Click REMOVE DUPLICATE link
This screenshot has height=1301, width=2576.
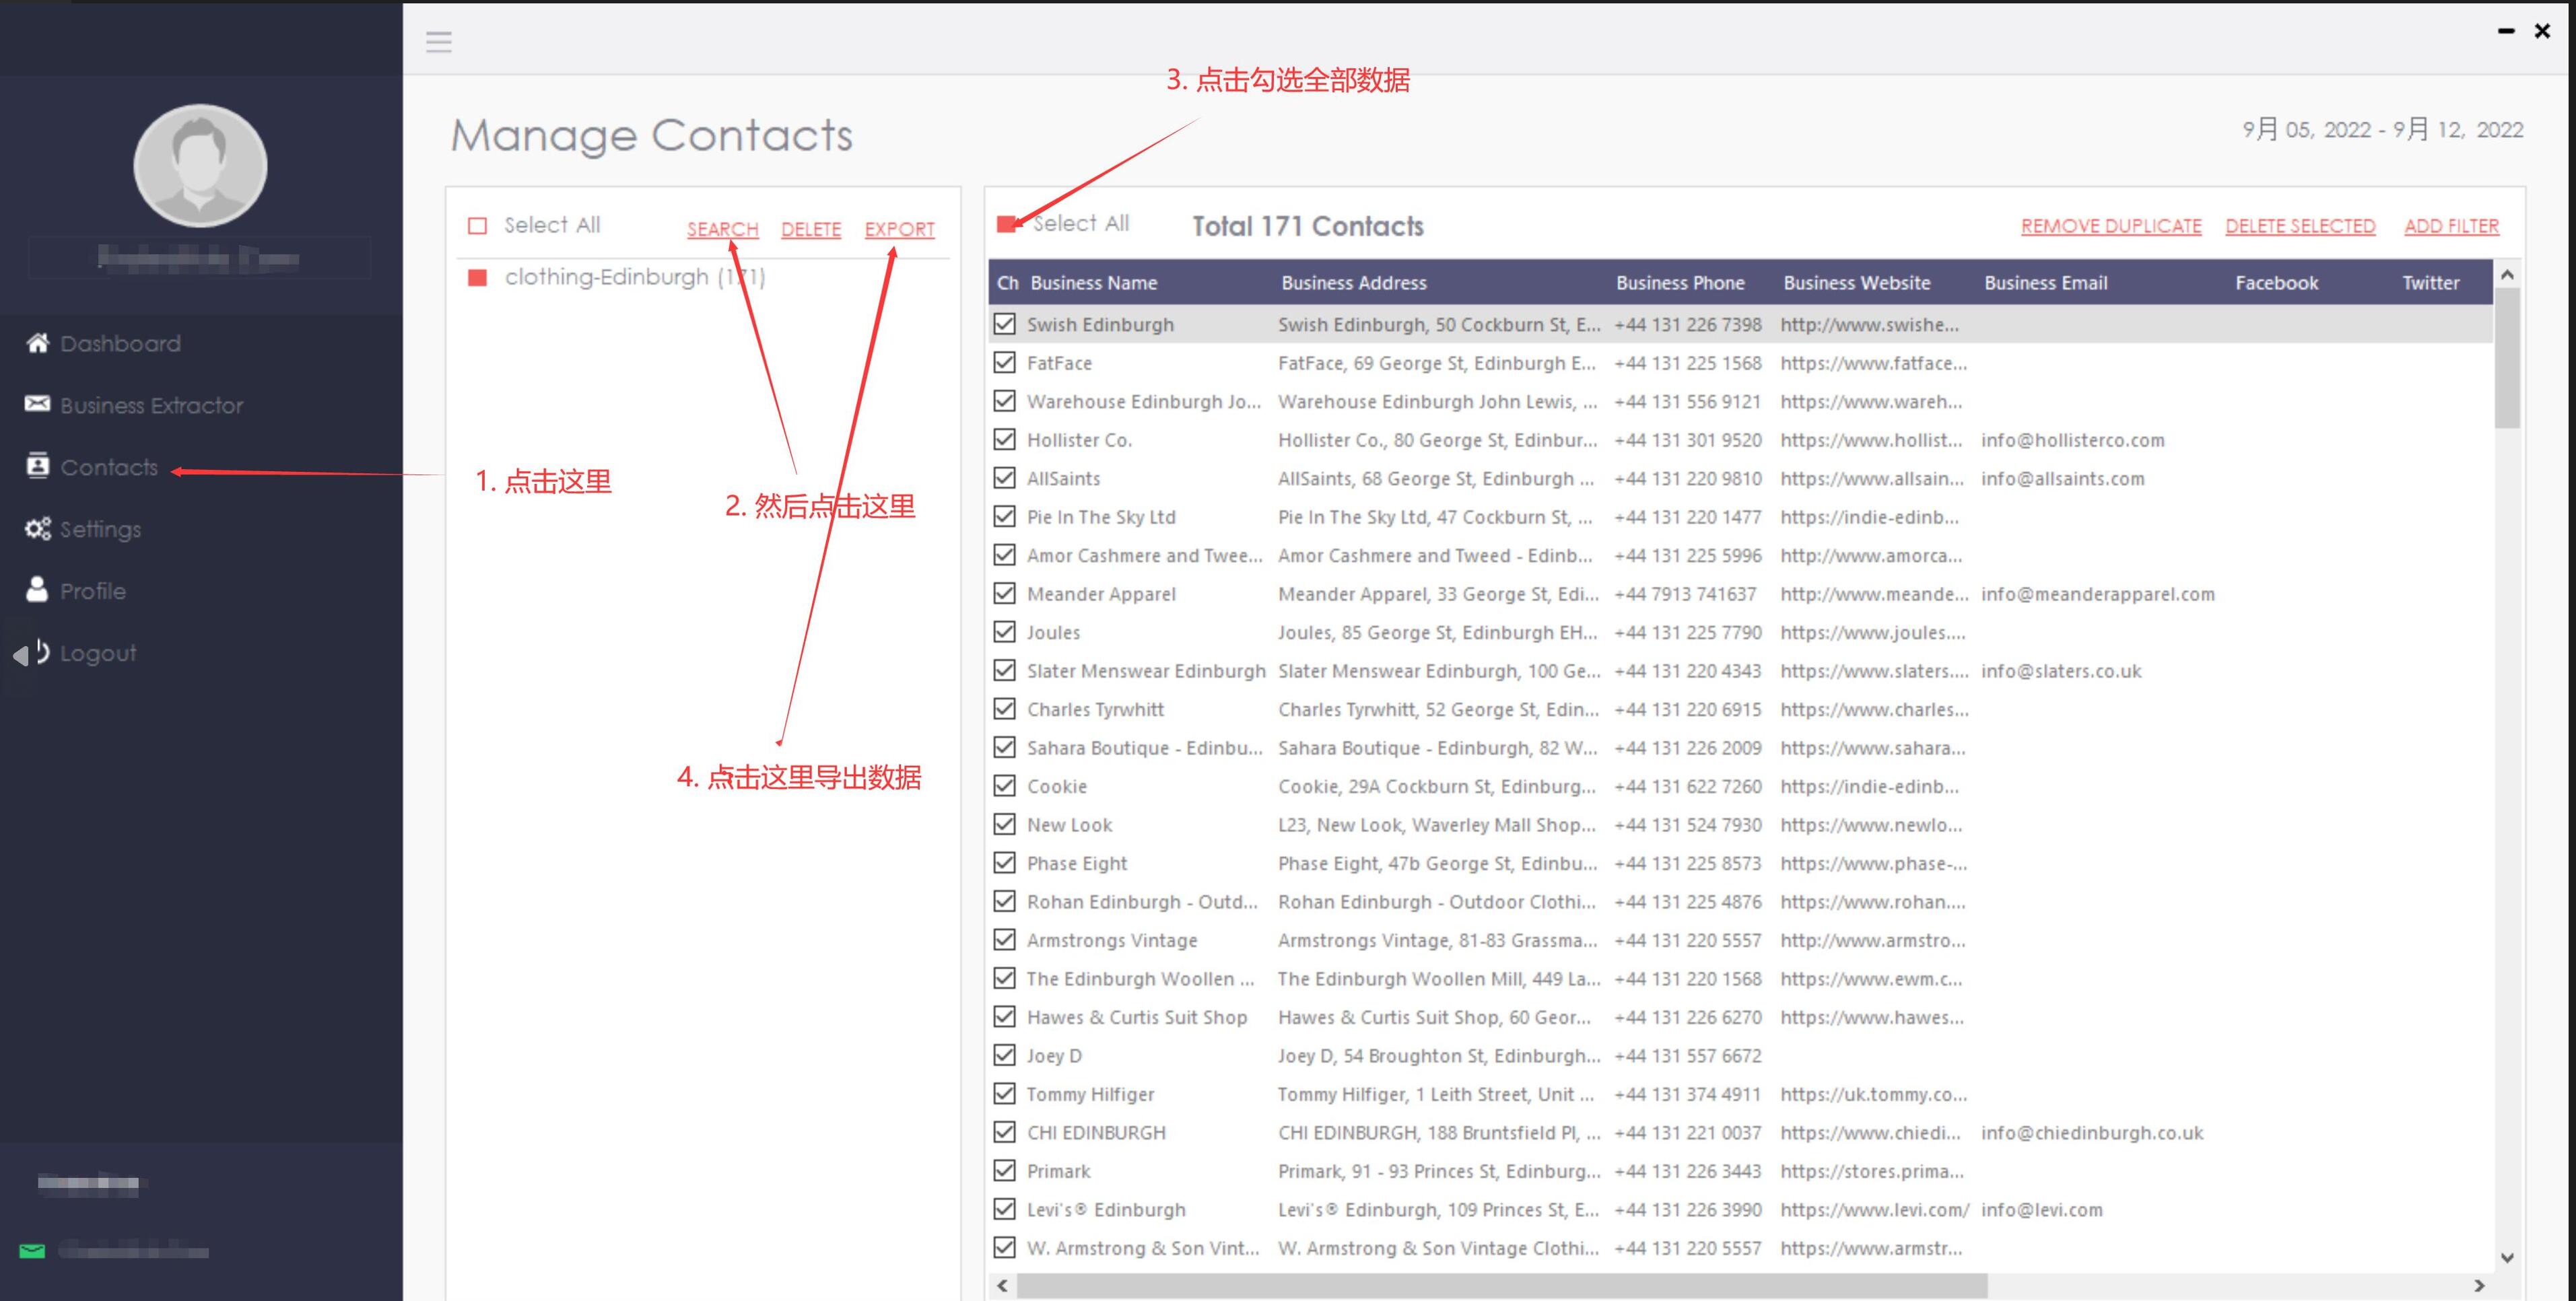(2111, 226)
